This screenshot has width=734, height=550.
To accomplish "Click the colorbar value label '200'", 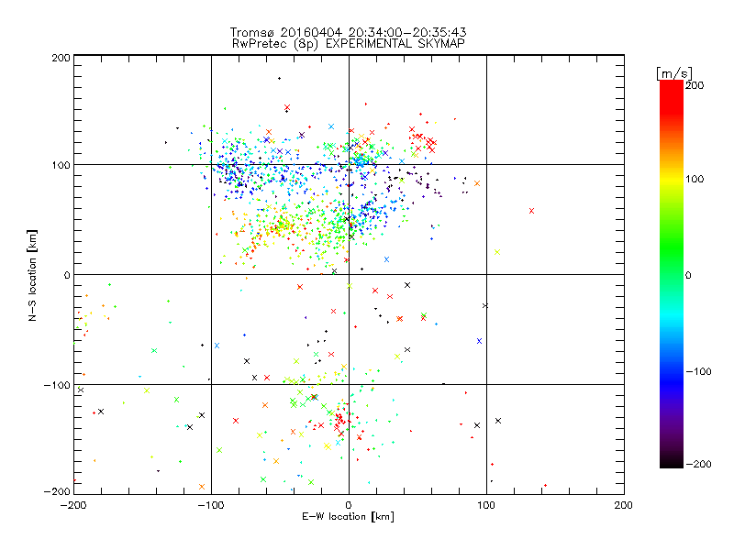I will 695,85.
